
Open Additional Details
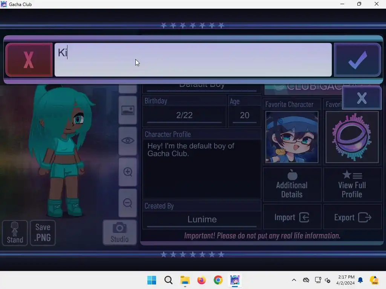click(292, 185)
